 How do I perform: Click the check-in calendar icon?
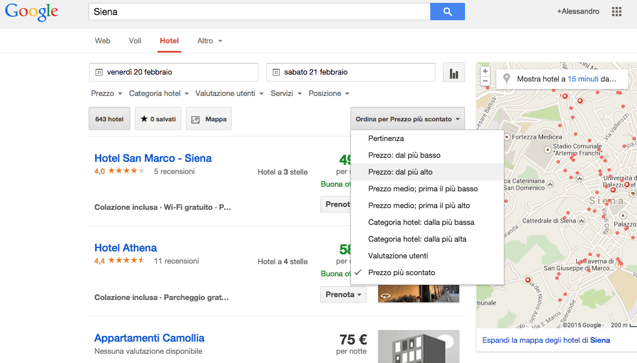coord(98,72)
